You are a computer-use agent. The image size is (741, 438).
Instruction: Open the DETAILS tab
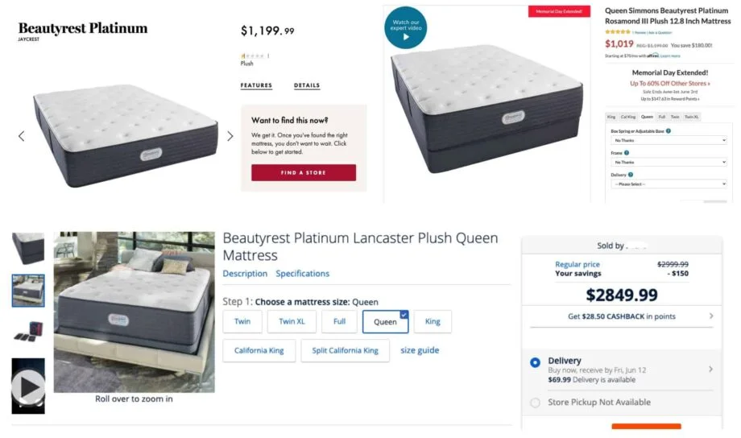(x=307, y=85)
